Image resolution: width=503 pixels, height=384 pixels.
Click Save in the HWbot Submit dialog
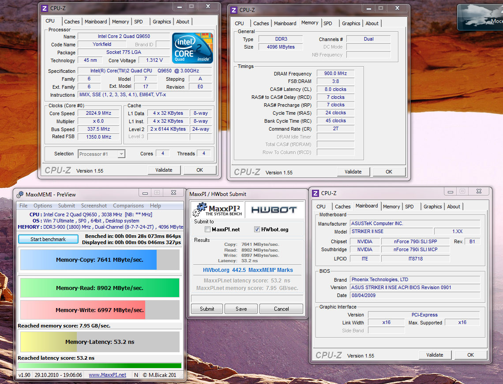click(x=241, y=309)
